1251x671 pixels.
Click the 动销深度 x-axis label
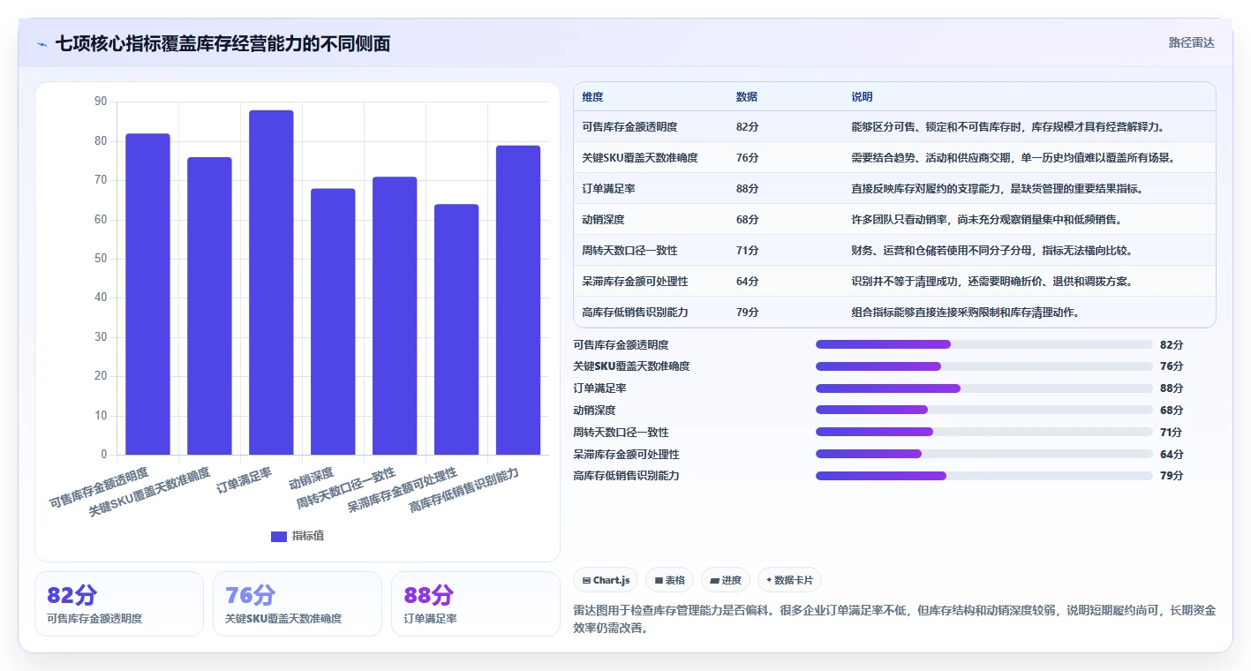(311, 478)
